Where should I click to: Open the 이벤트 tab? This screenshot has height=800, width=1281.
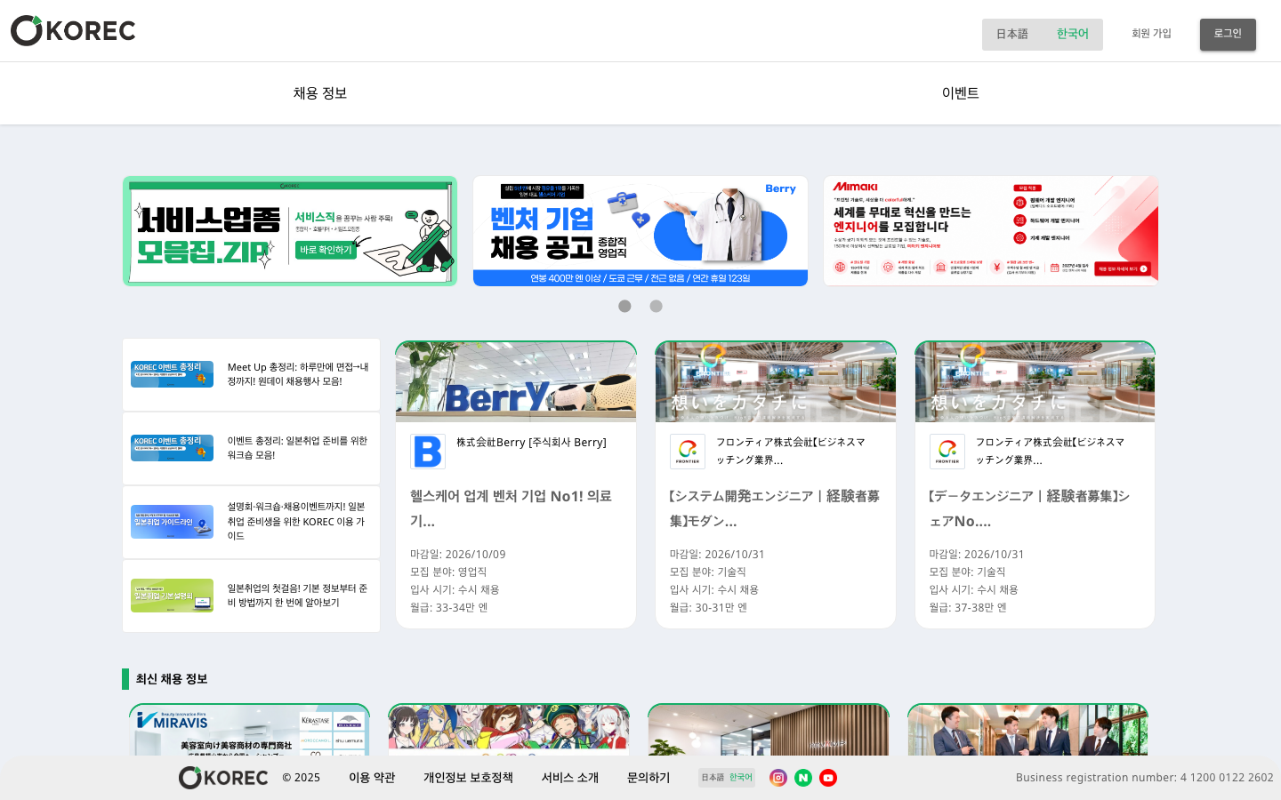coord(961,93)
